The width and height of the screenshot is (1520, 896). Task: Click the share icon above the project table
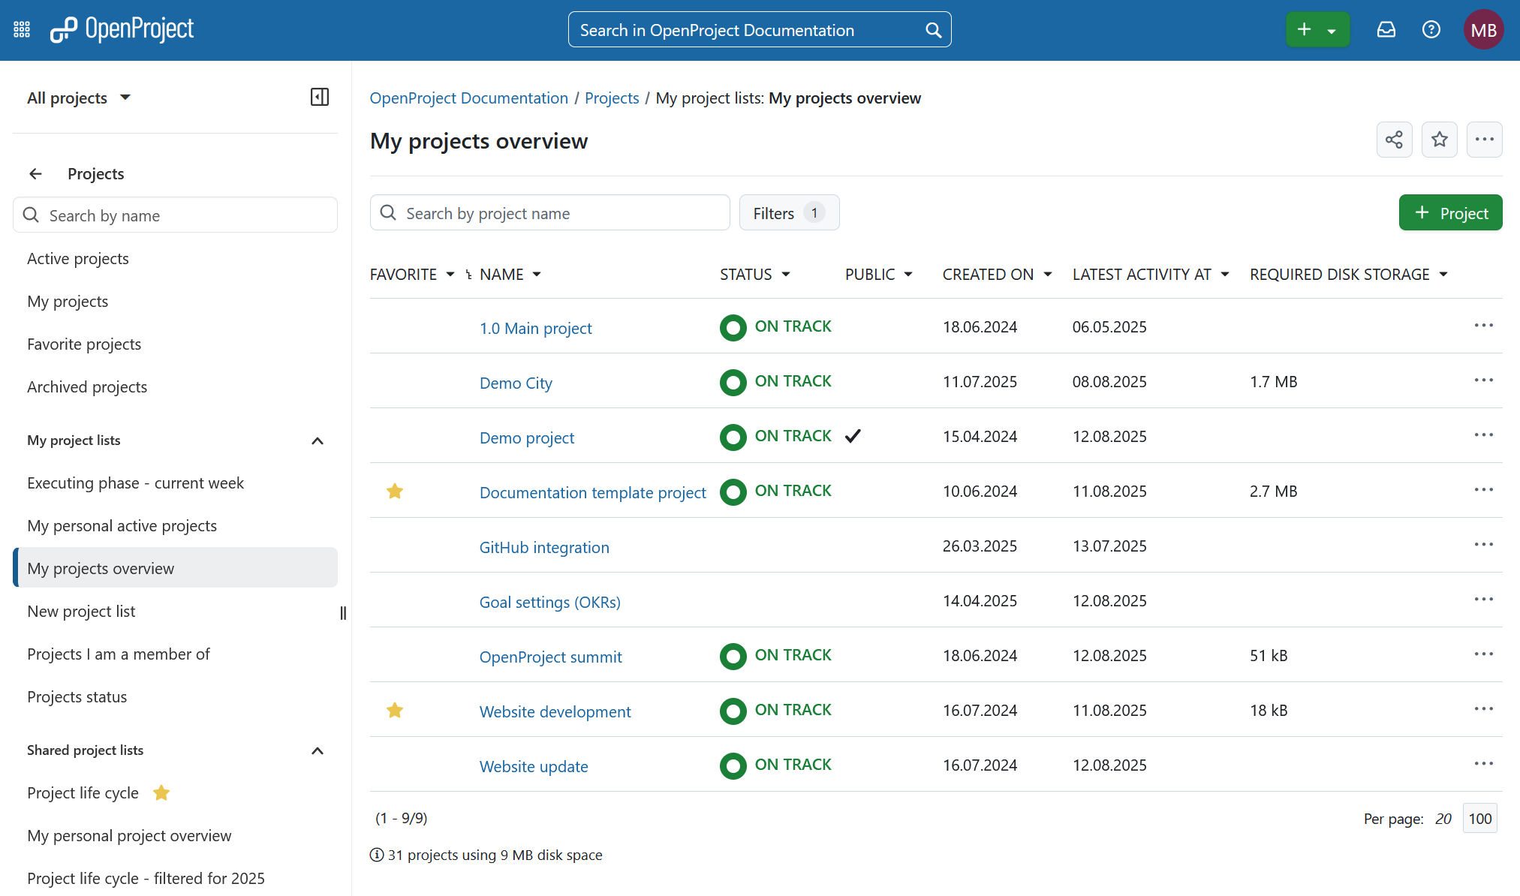tap(1394, 140)
